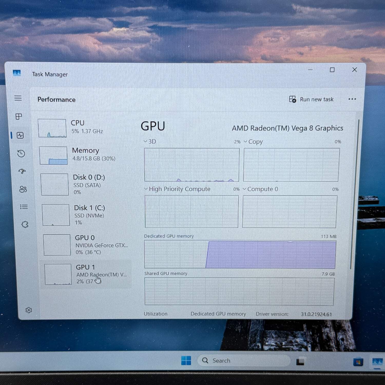
Task: Click the Run new task icon
Action: coord(293,99)
